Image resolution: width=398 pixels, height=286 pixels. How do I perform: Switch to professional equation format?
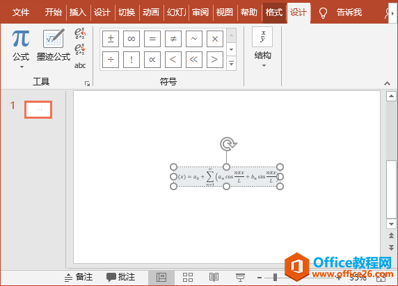80,33
